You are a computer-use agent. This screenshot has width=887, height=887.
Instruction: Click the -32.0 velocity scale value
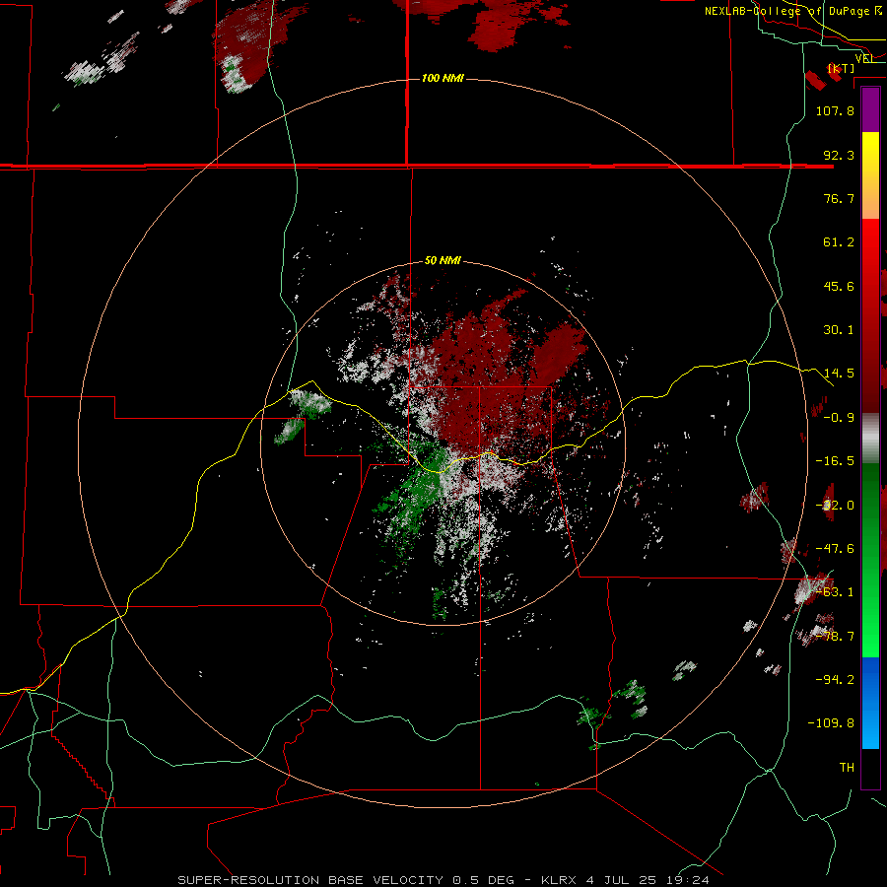(x=835, y=506)
